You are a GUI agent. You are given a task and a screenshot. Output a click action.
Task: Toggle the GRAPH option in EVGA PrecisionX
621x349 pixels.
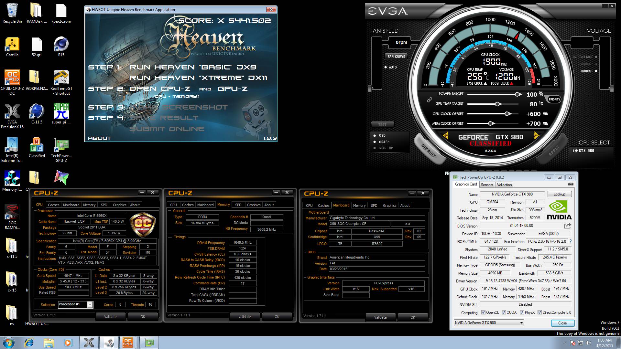point(381,142)
